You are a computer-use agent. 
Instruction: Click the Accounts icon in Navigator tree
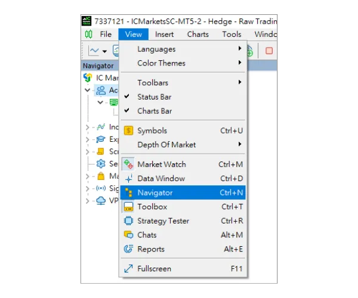tap(101, 91)
